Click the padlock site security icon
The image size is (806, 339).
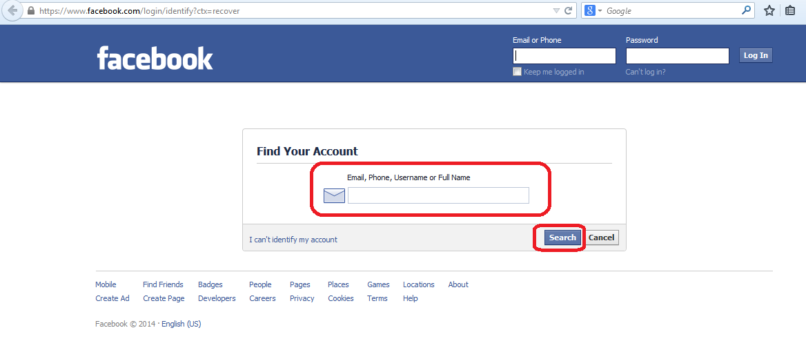pyautogui.click(x=31, y=10)
